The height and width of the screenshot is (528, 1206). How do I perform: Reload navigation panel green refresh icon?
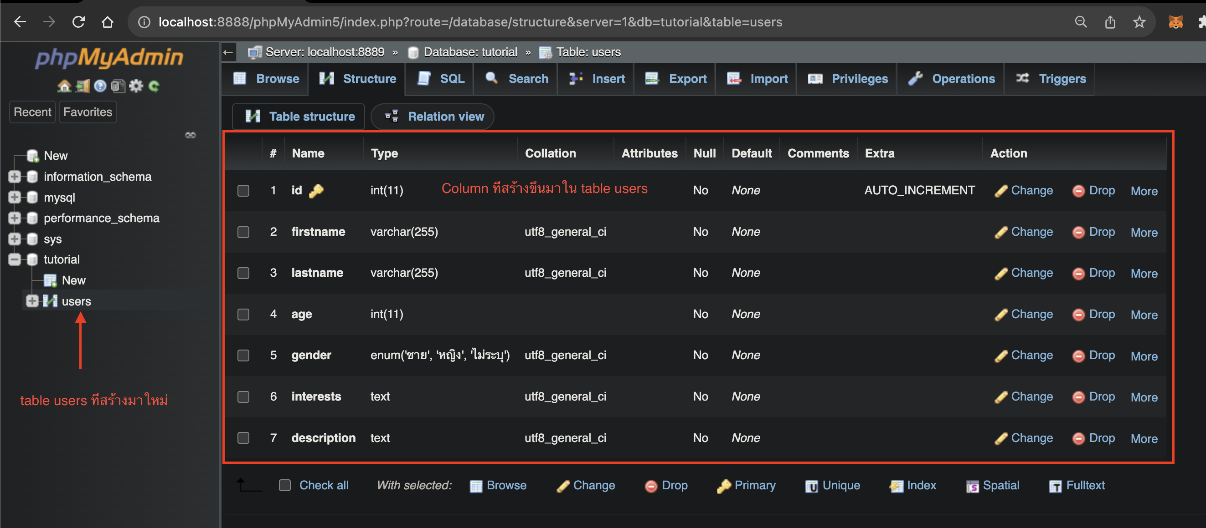[154, 86]
